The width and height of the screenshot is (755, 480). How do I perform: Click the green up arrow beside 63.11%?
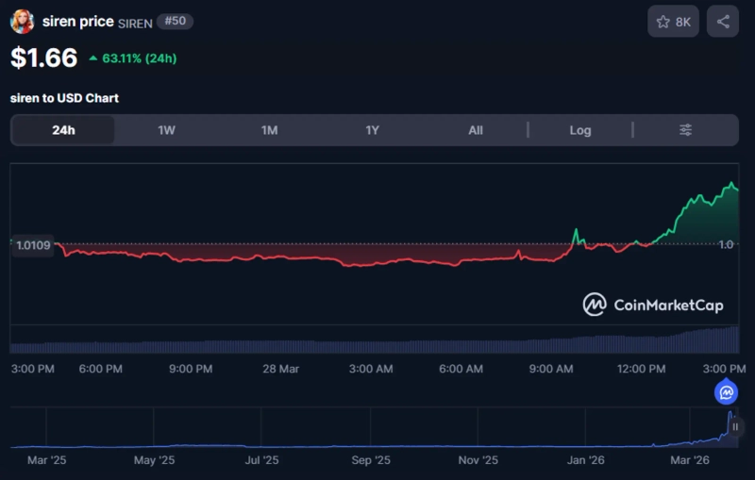point(92,58)
